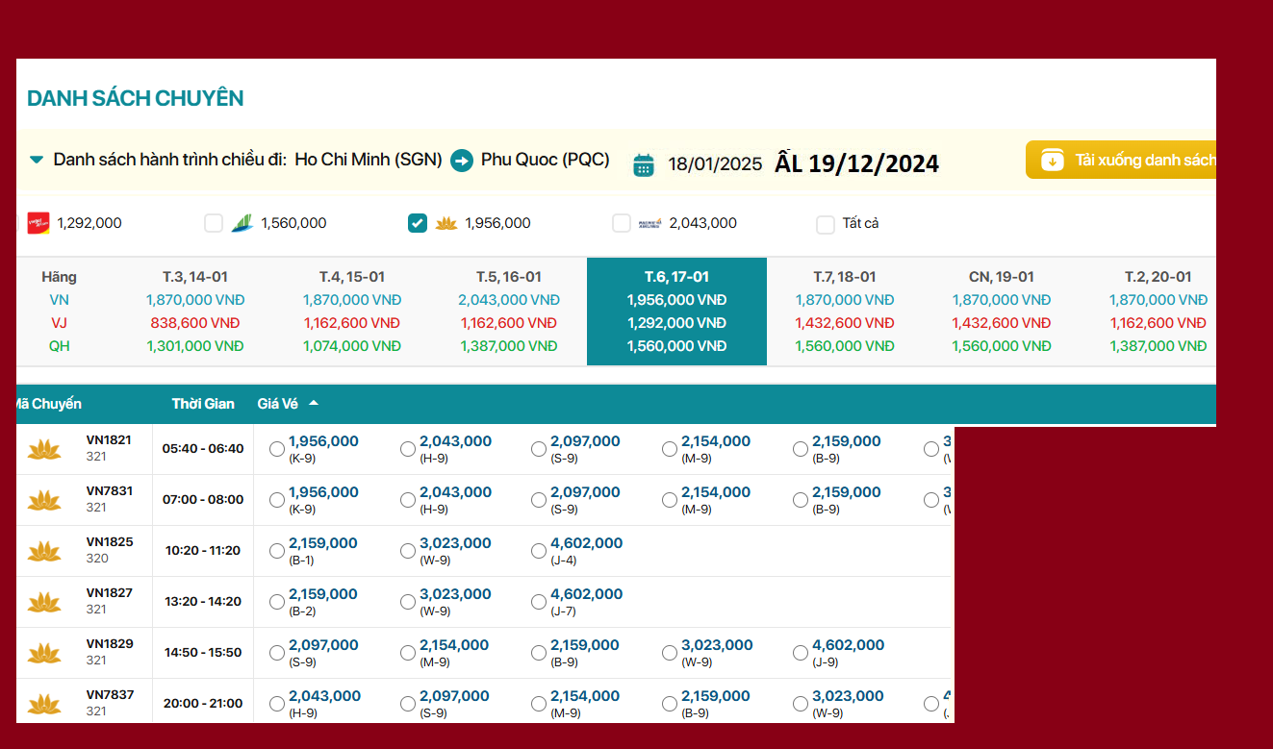Click the 'Thời Gian' column header
This screenshot has height=749, width=1273.
[203, 404]
